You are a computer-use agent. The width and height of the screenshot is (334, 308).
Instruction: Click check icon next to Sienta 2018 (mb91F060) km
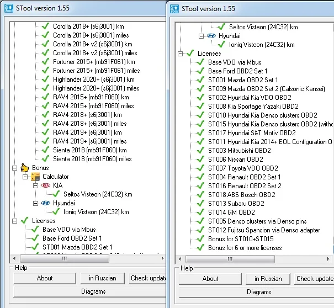[45, 150]
